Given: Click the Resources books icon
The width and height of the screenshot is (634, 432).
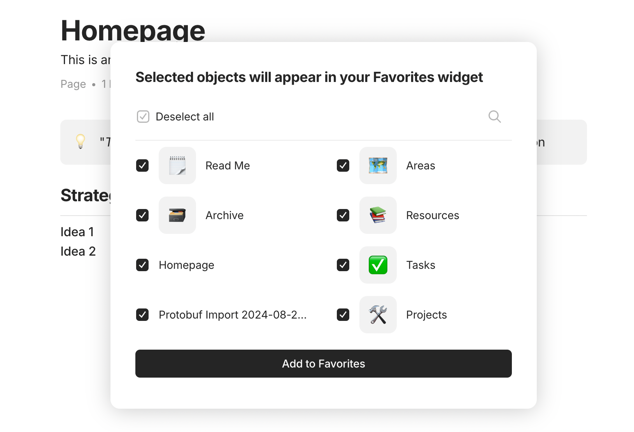Looking at the screenshot, I should (378, 215).
